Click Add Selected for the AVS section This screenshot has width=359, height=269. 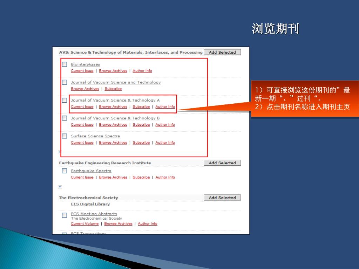222,52
